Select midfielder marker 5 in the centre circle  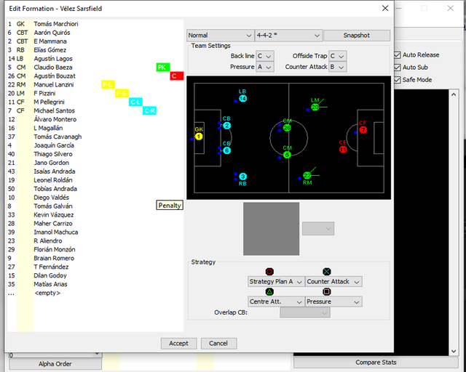click(287, 155)
